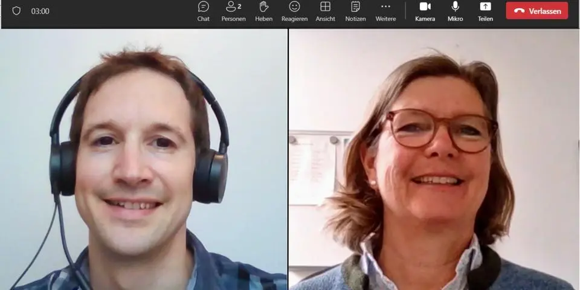Toggle the raised hand via Heben label
Viewport: 580px width, 290px height.
pos(264,19)
